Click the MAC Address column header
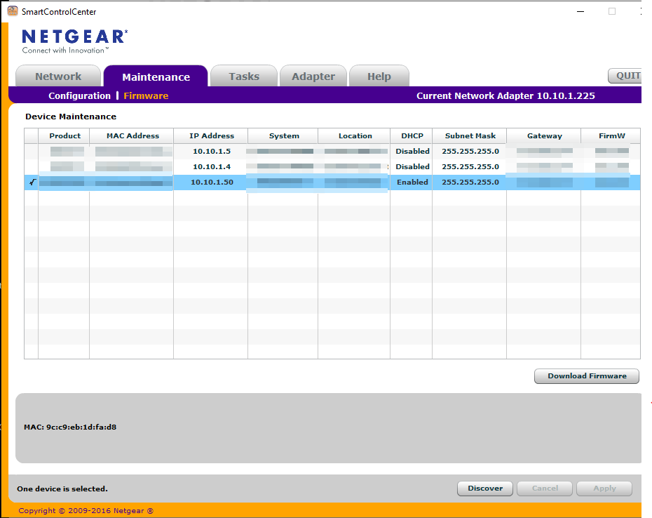The image size is (652, 518). 133,135
